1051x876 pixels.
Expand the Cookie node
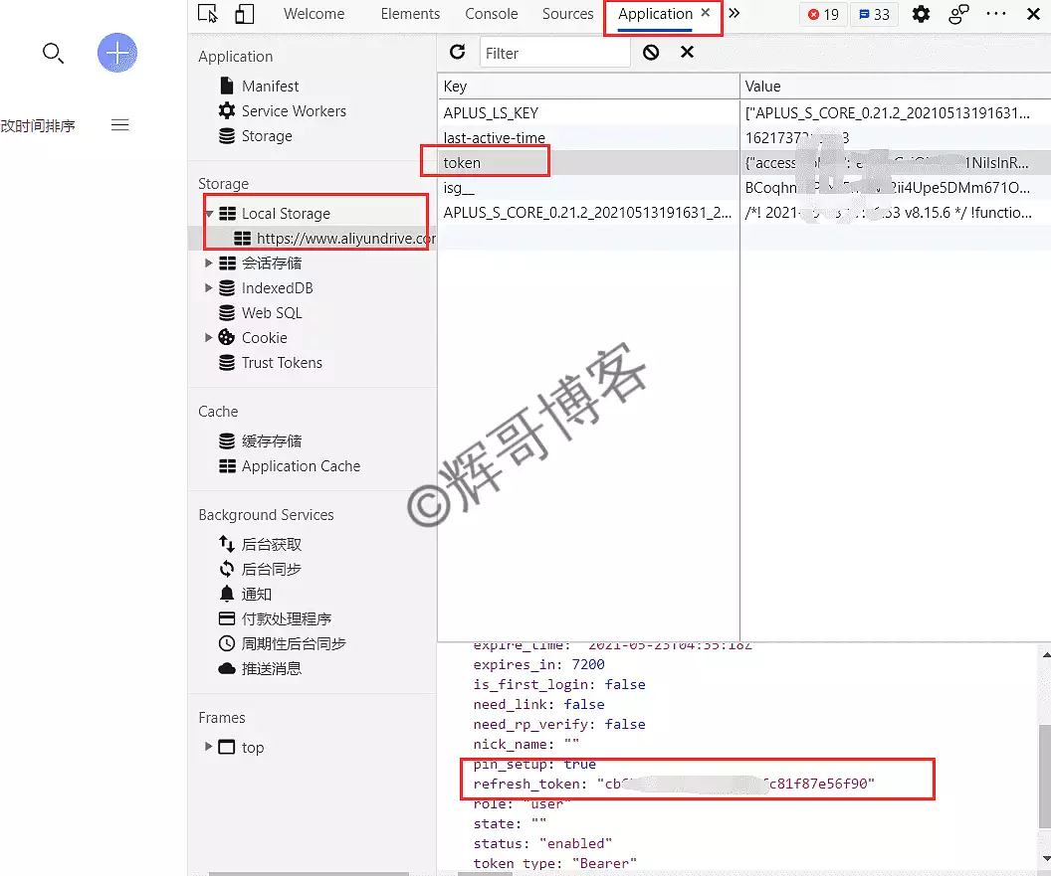208,337
